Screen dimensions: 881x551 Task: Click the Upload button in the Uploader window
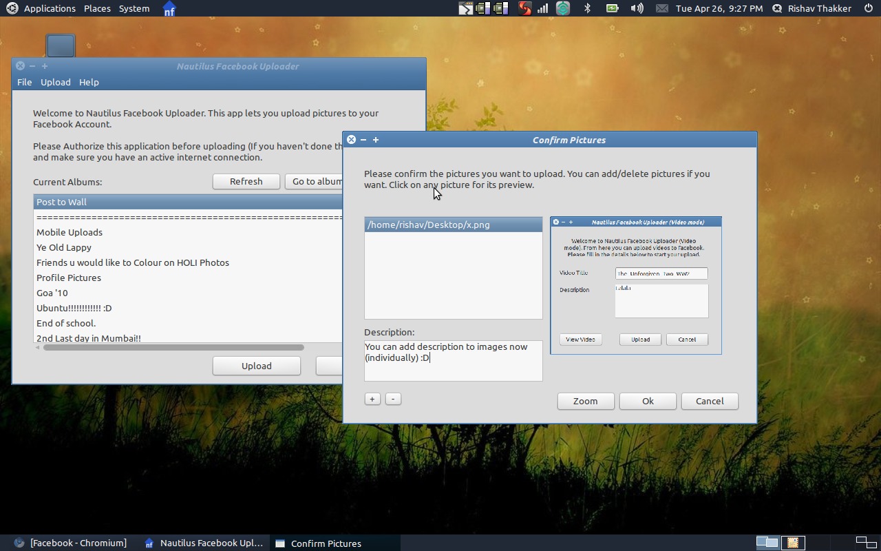tap(256, 366)
